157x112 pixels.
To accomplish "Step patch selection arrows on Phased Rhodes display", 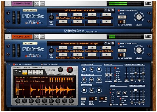I will tap(105, 10).
